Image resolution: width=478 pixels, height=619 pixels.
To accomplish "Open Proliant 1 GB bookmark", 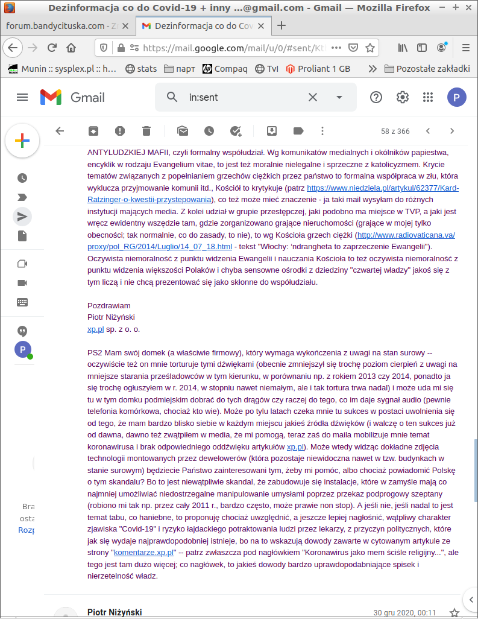I will pos(318,69).
